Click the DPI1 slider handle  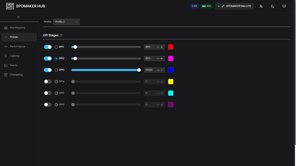75,47
